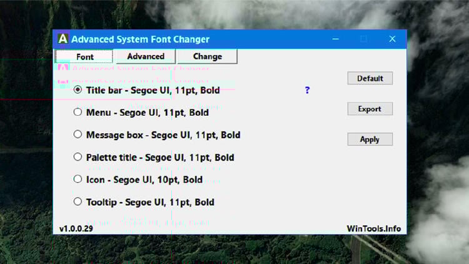Screen dimensions: 469x264
Task: Click the Advanced System Font Changer app icon
Action: (62, 39)
